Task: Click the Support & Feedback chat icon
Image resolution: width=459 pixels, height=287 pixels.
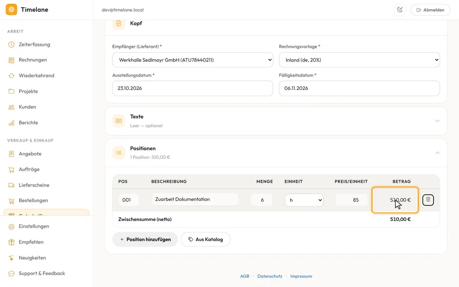Action: [x=11, y=274]
